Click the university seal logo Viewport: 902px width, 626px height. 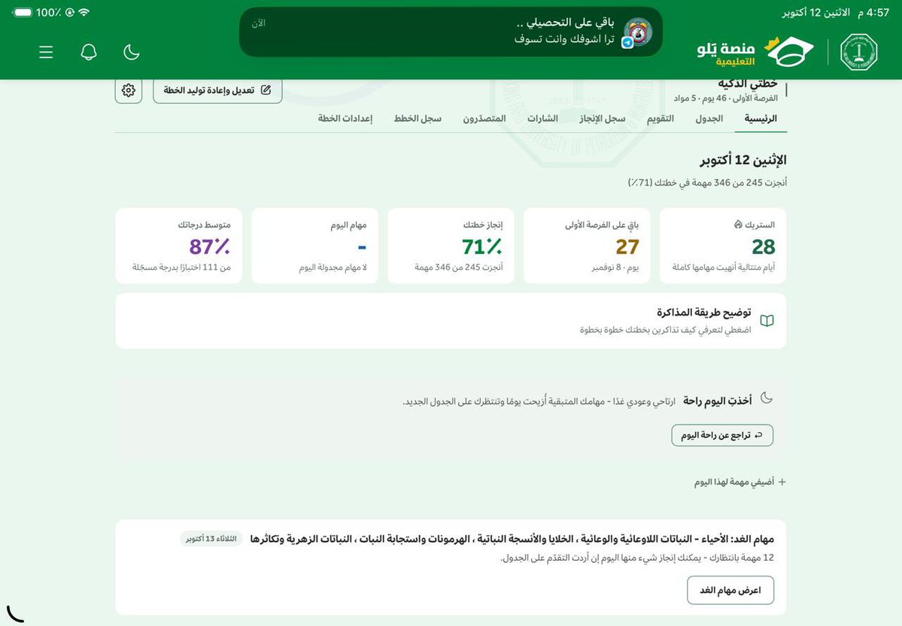(x=859, y=53)
